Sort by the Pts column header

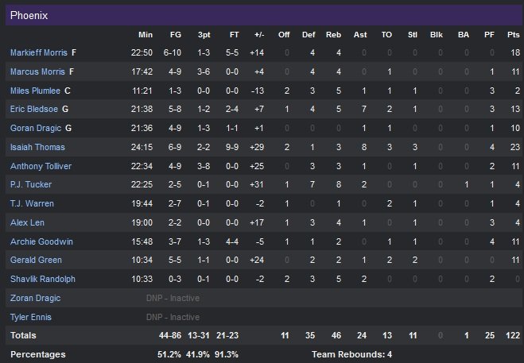point(514,34)
